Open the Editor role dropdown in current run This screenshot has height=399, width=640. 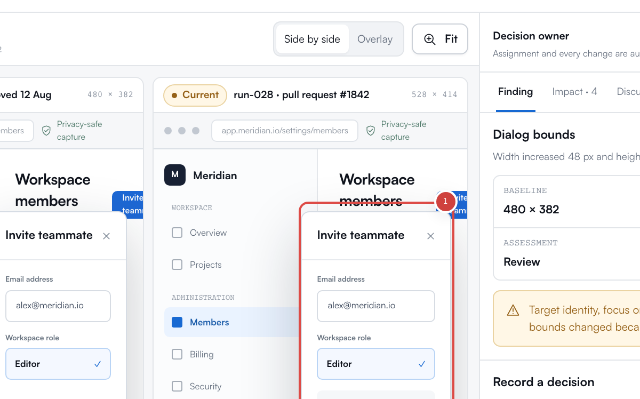coord(376,364)
